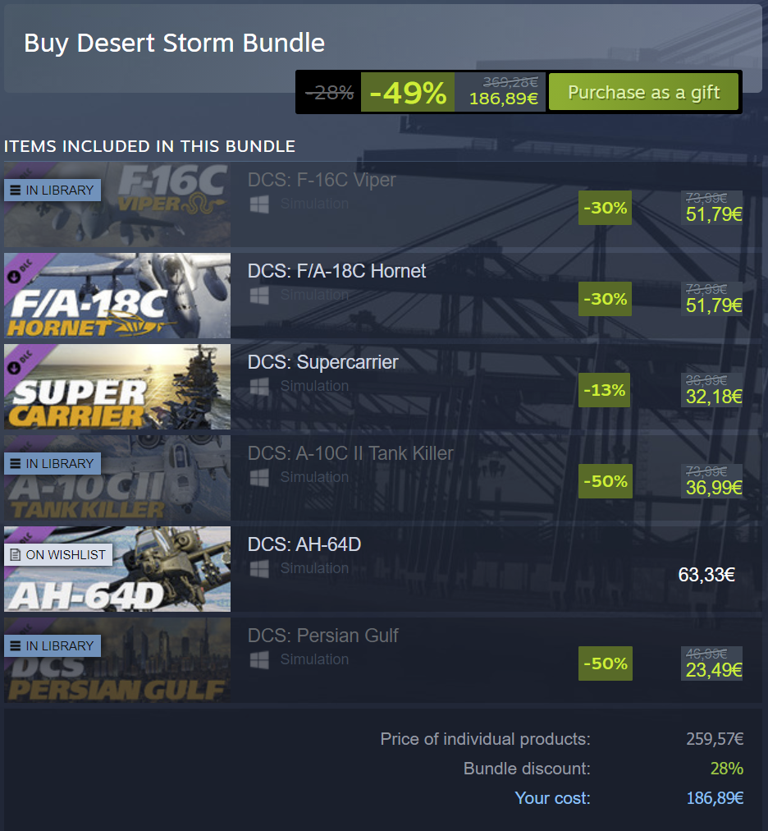Click the DLC download icon on F/A-18C Hornet thumbnail
The height and width of the screenshot is (831, 768).
pos(14,276)
